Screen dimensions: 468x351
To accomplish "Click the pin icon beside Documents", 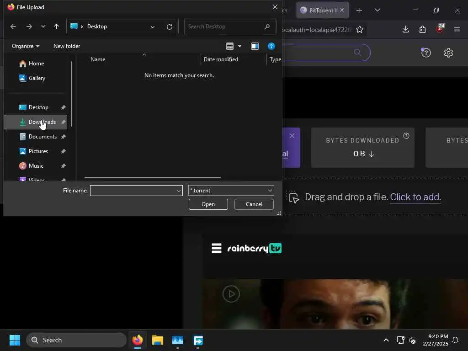I will [63, 137].
